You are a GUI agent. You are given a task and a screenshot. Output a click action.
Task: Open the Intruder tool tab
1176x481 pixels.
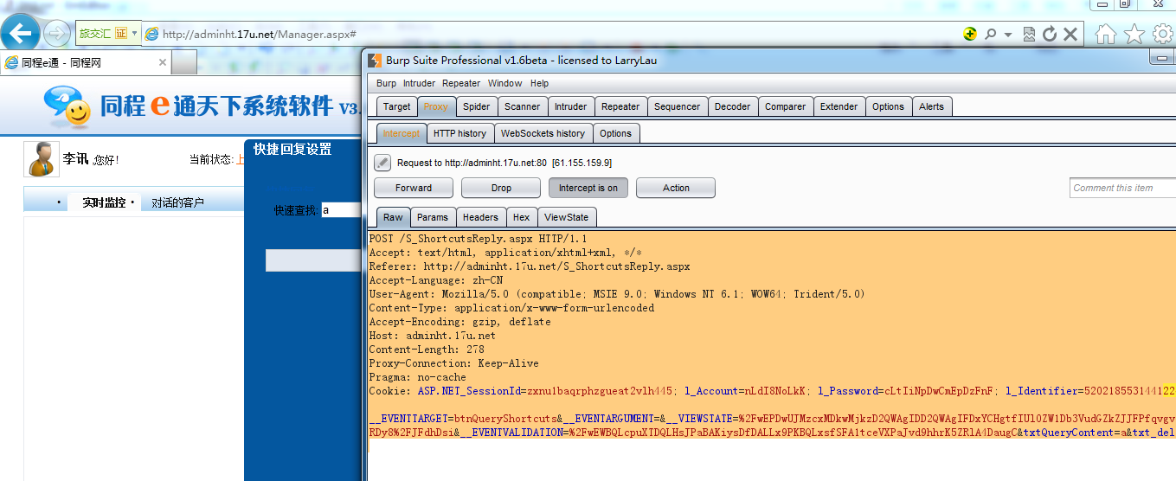[x=570, y=106]
